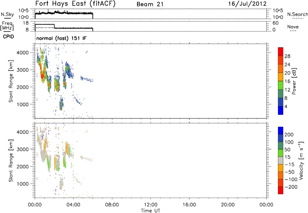Viewport: 308px width, 213px height.
Task: Click the '-15' Velocity colorbar label
Action: (x=290, y=165)
